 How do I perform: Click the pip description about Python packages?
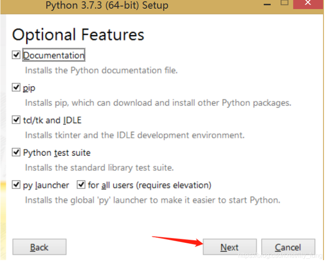(158, 103)
